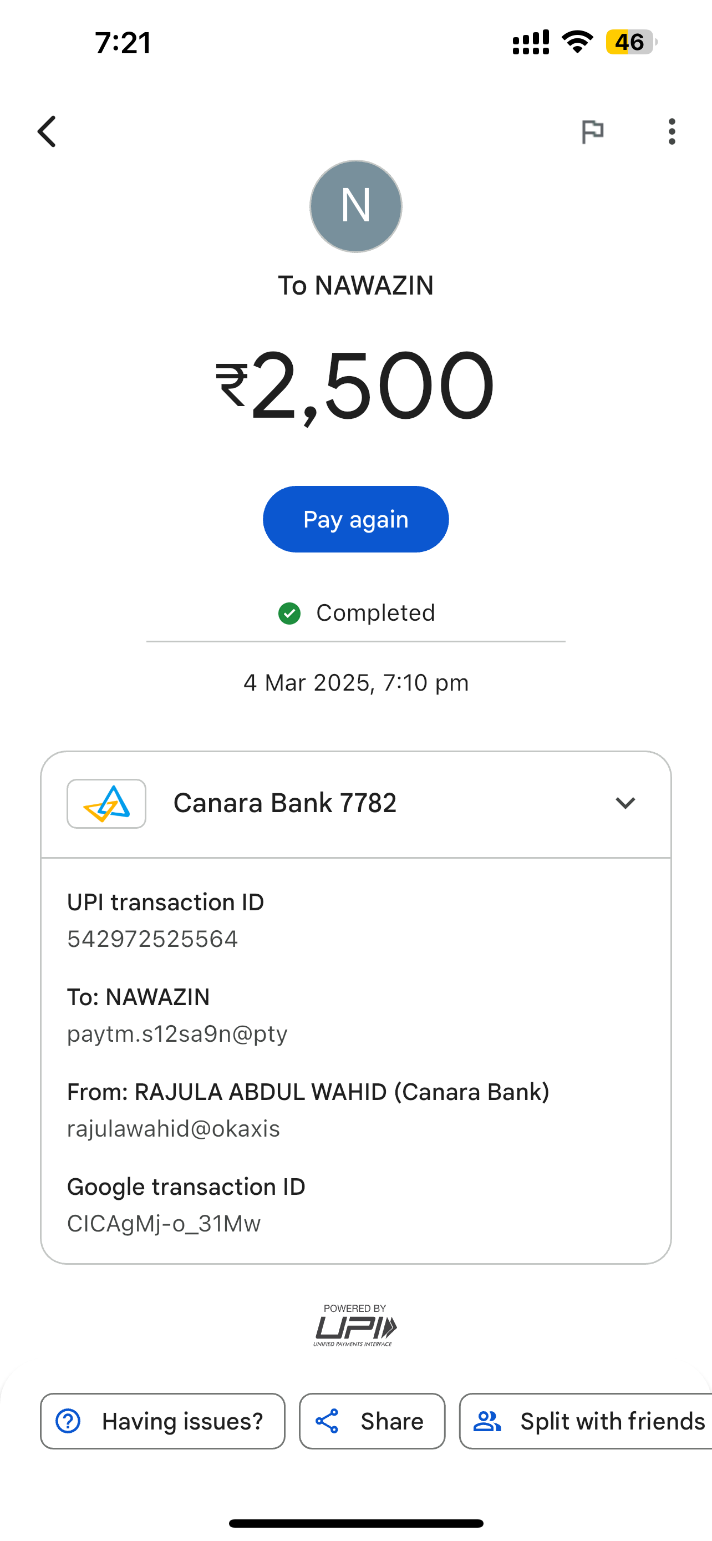
Task: Tap the back arrow icon
Action: [47, 131]
